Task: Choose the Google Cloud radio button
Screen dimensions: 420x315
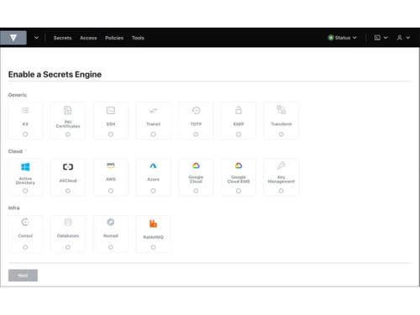Action: (196, 191)
